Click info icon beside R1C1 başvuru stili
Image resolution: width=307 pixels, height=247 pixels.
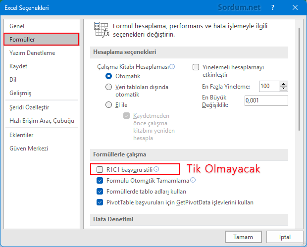point(156,169)
